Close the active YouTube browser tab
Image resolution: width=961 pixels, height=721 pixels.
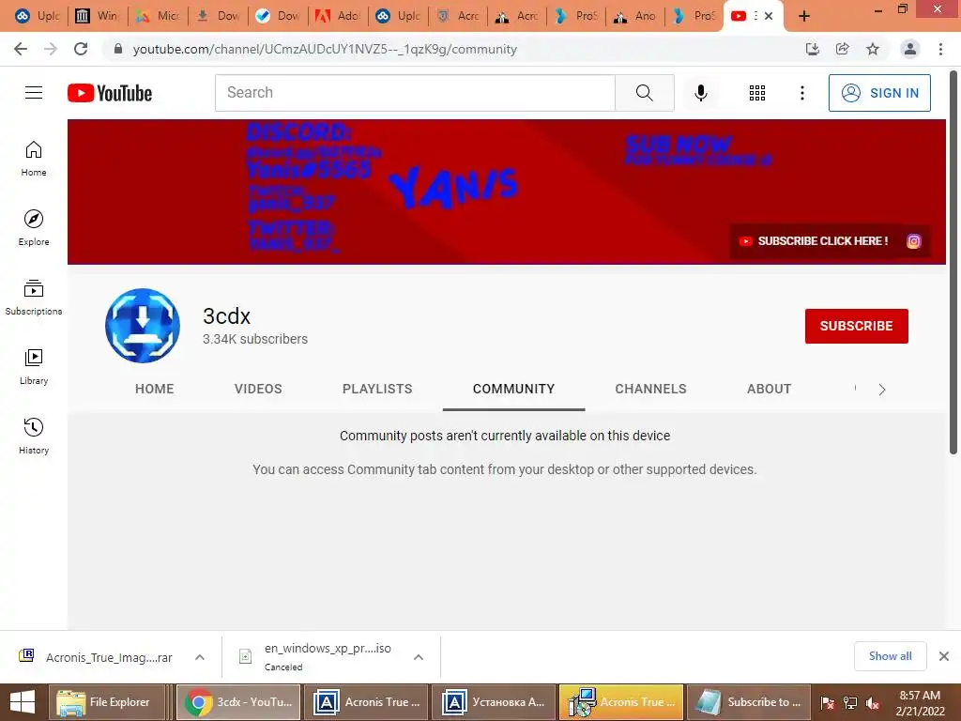(769, 16)
